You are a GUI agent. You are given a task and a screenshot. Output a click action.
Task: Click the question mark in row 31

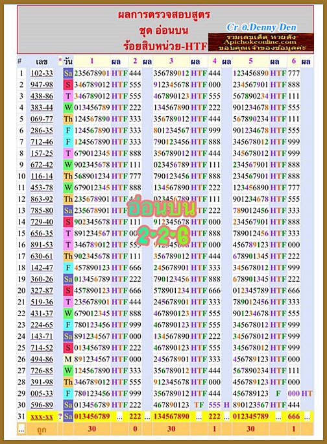[x=60, y=417]
